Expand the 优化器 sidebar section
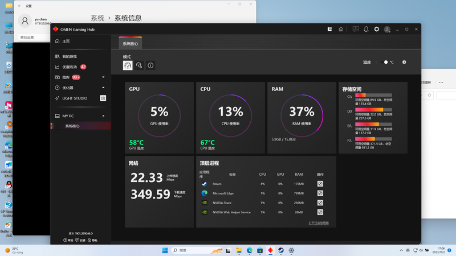 pos(103,88)
